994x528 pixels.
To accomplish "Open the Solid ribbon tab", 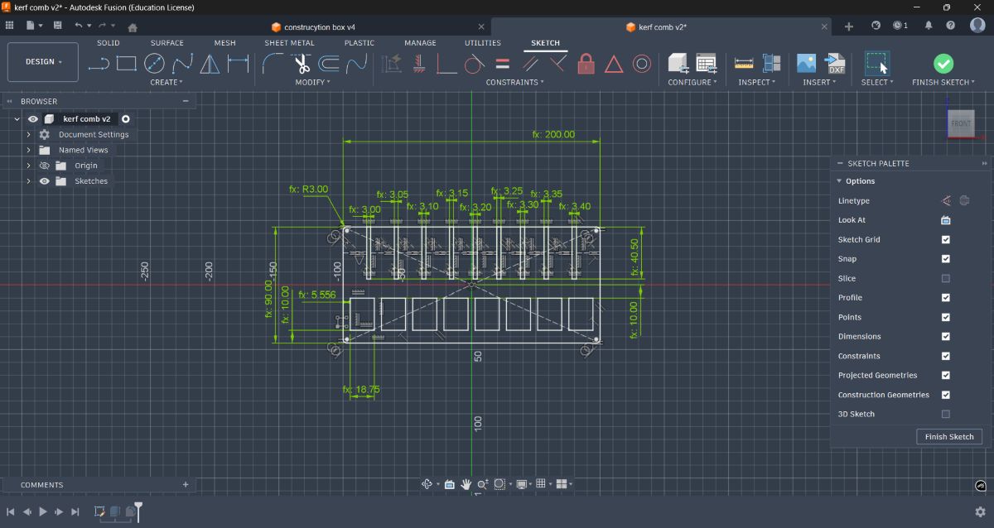I will pyautogui.click(x=108, y=42).
